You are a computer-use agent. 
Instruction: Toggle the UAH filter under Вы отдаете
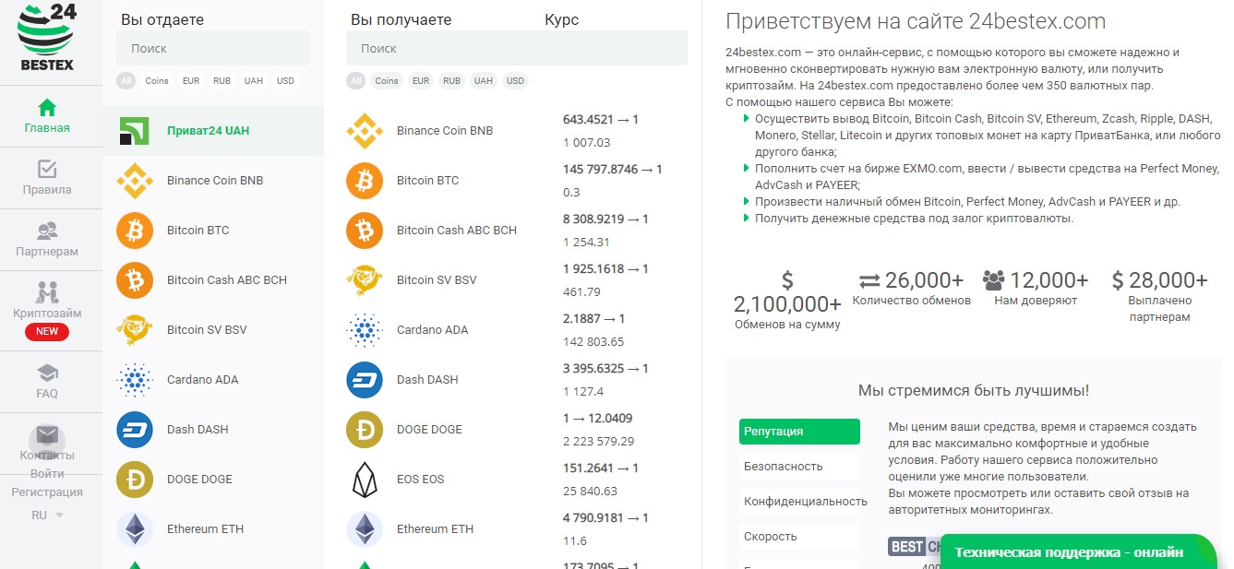(x=254, y=81)
